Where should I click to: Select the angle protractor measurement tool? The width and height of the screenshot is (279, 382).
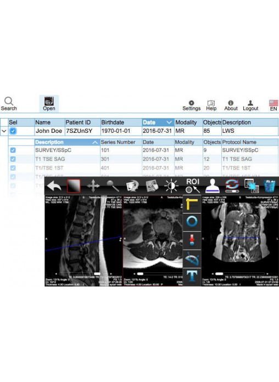click(x=192, y=259)
